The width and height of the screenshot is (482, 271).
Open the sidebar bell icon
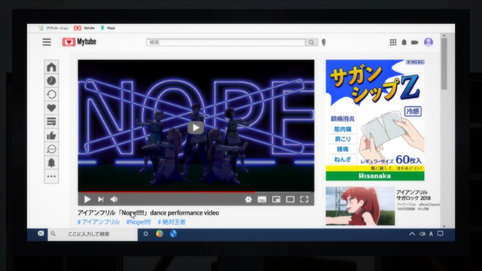click(x=51, y=163)
